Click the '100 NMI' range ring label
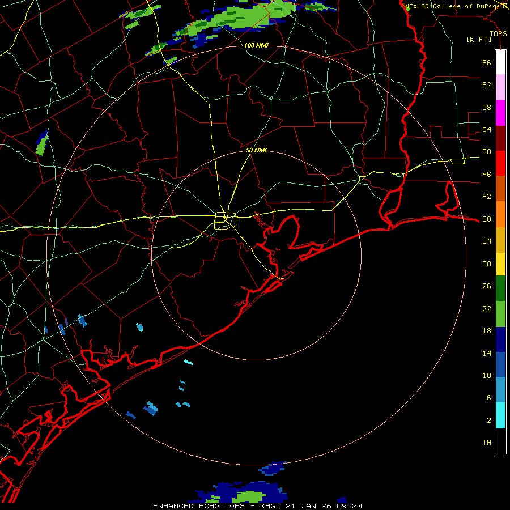The height and width of the screenshot is (510, 510). [256, 45]
